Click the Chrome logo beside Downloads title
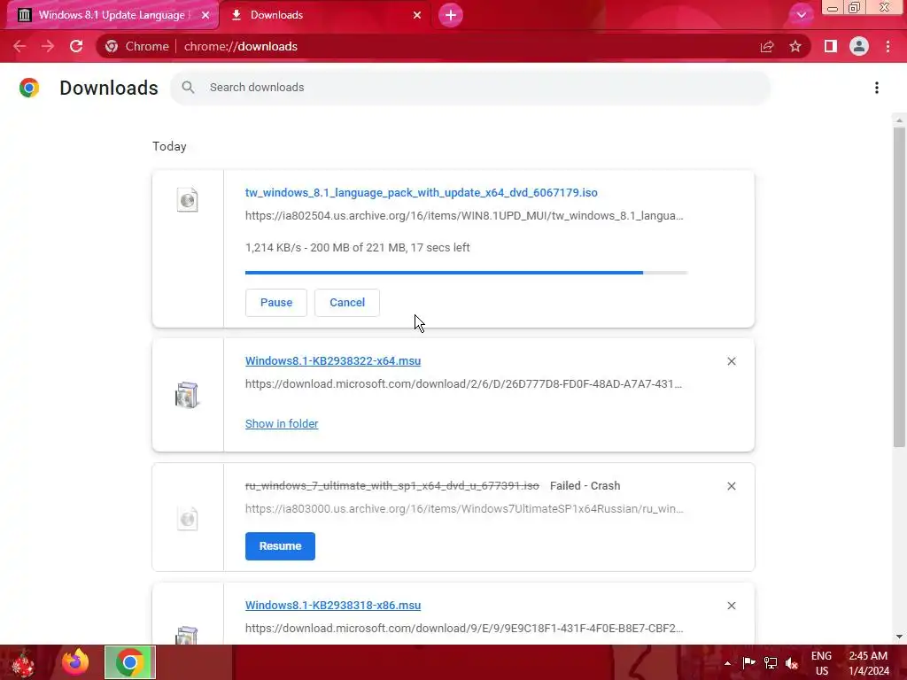Image resolution: width=907 pixels, height=680 pixels. pyautogui.click(x=29, y=88)
